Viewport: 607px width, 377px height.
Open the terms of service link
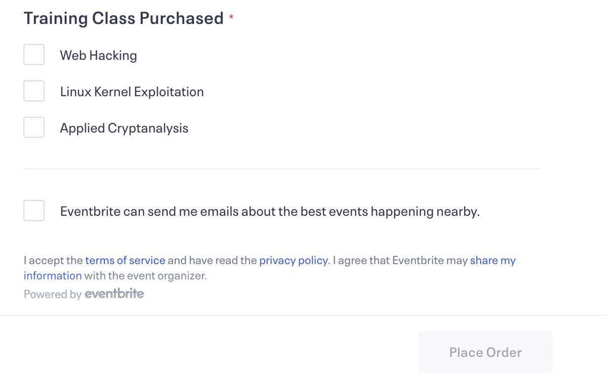point(125,260)
